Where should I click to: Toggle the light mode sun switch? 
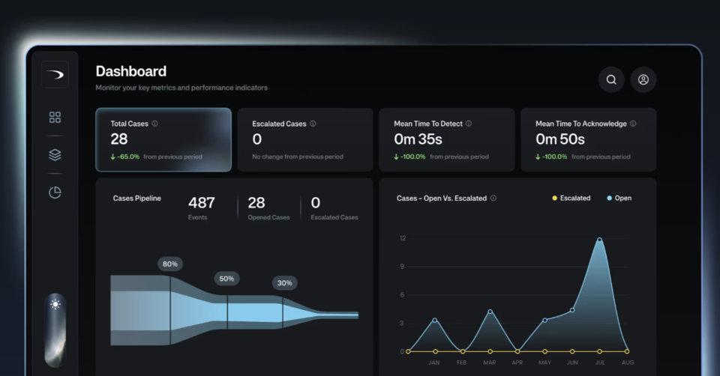coord(55,304)
